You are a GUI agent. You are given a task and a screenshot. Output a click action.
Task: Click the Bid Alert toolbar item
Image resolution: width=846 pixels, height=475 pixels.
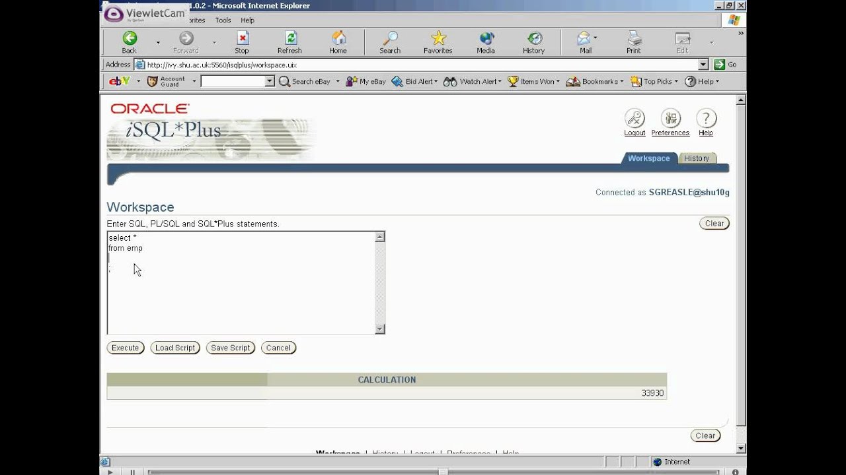(x=416, y=81)
